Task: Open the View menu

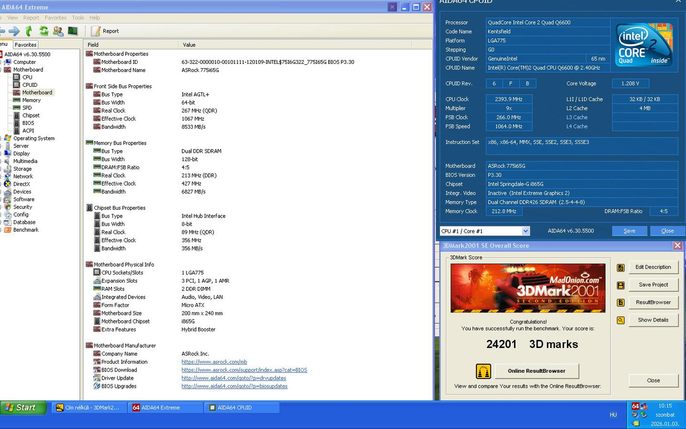Action: 12,18
